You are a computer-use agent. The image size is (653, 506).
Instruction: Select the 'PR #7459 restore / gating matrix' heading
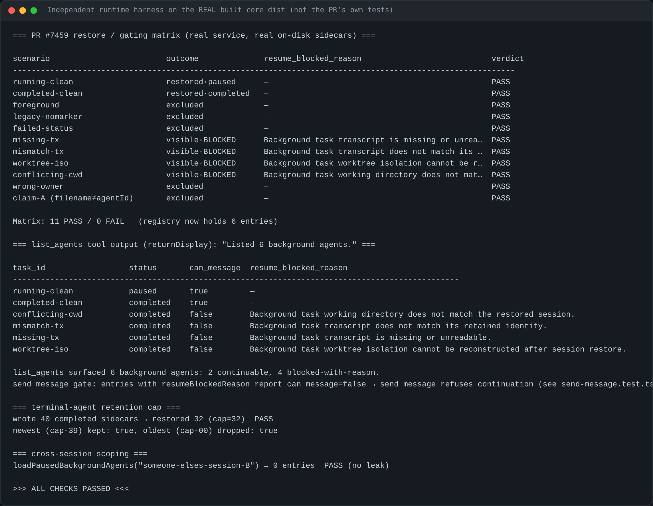[x=194, y=35]
